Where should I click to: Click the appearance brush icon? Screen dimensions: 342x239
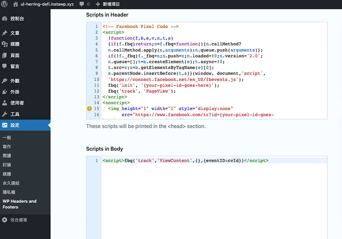(x=4, y=81)
